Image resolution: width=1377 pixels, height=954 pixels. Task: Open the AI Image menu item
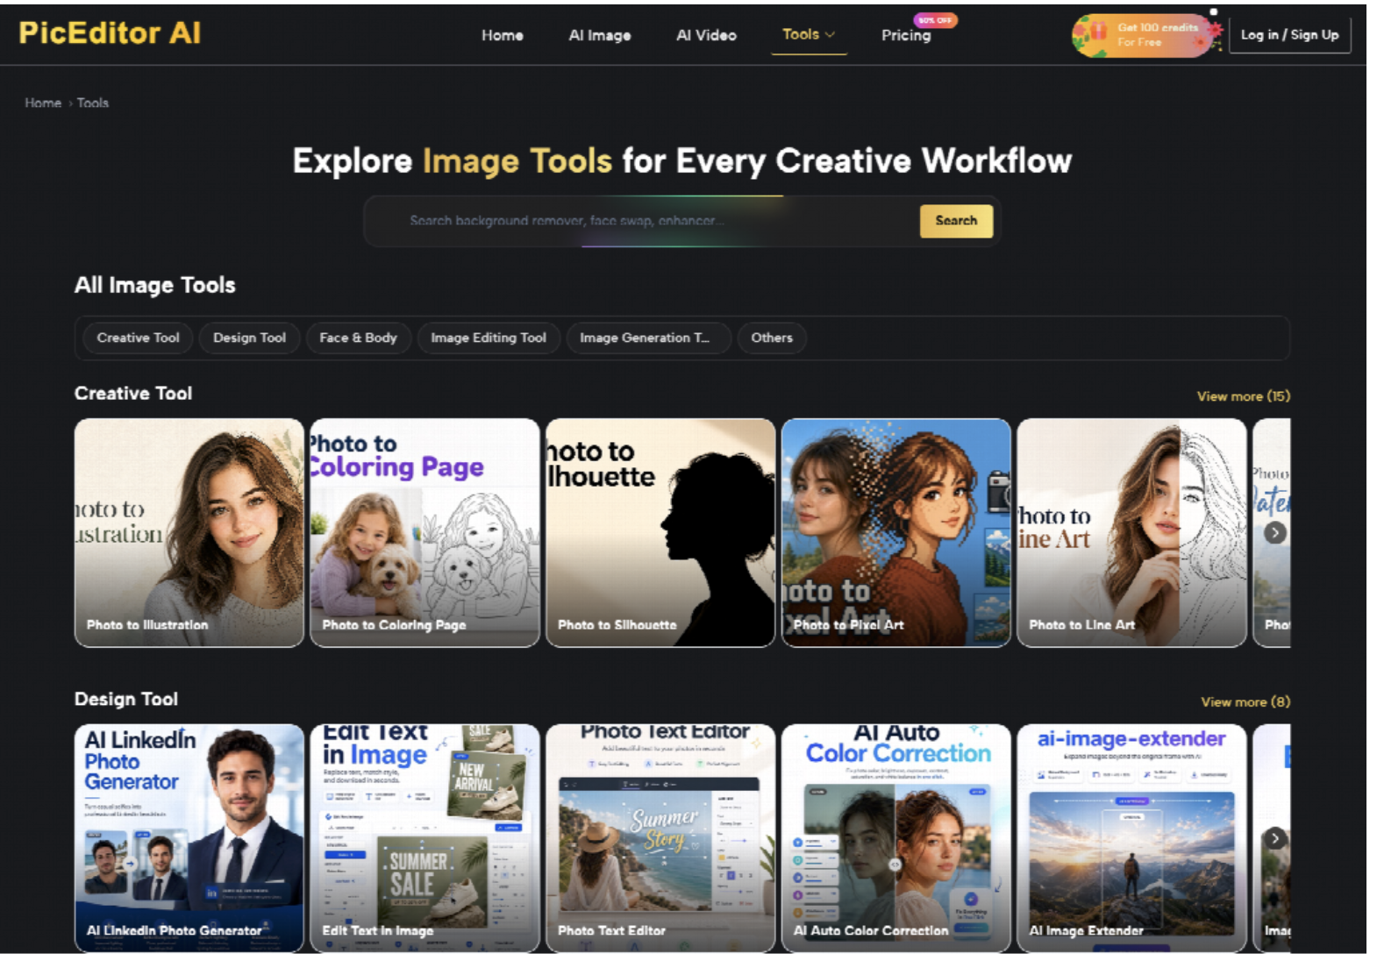pos(600,35)
